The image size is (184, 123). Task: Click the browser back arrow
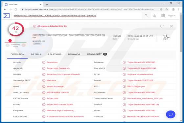5,9
